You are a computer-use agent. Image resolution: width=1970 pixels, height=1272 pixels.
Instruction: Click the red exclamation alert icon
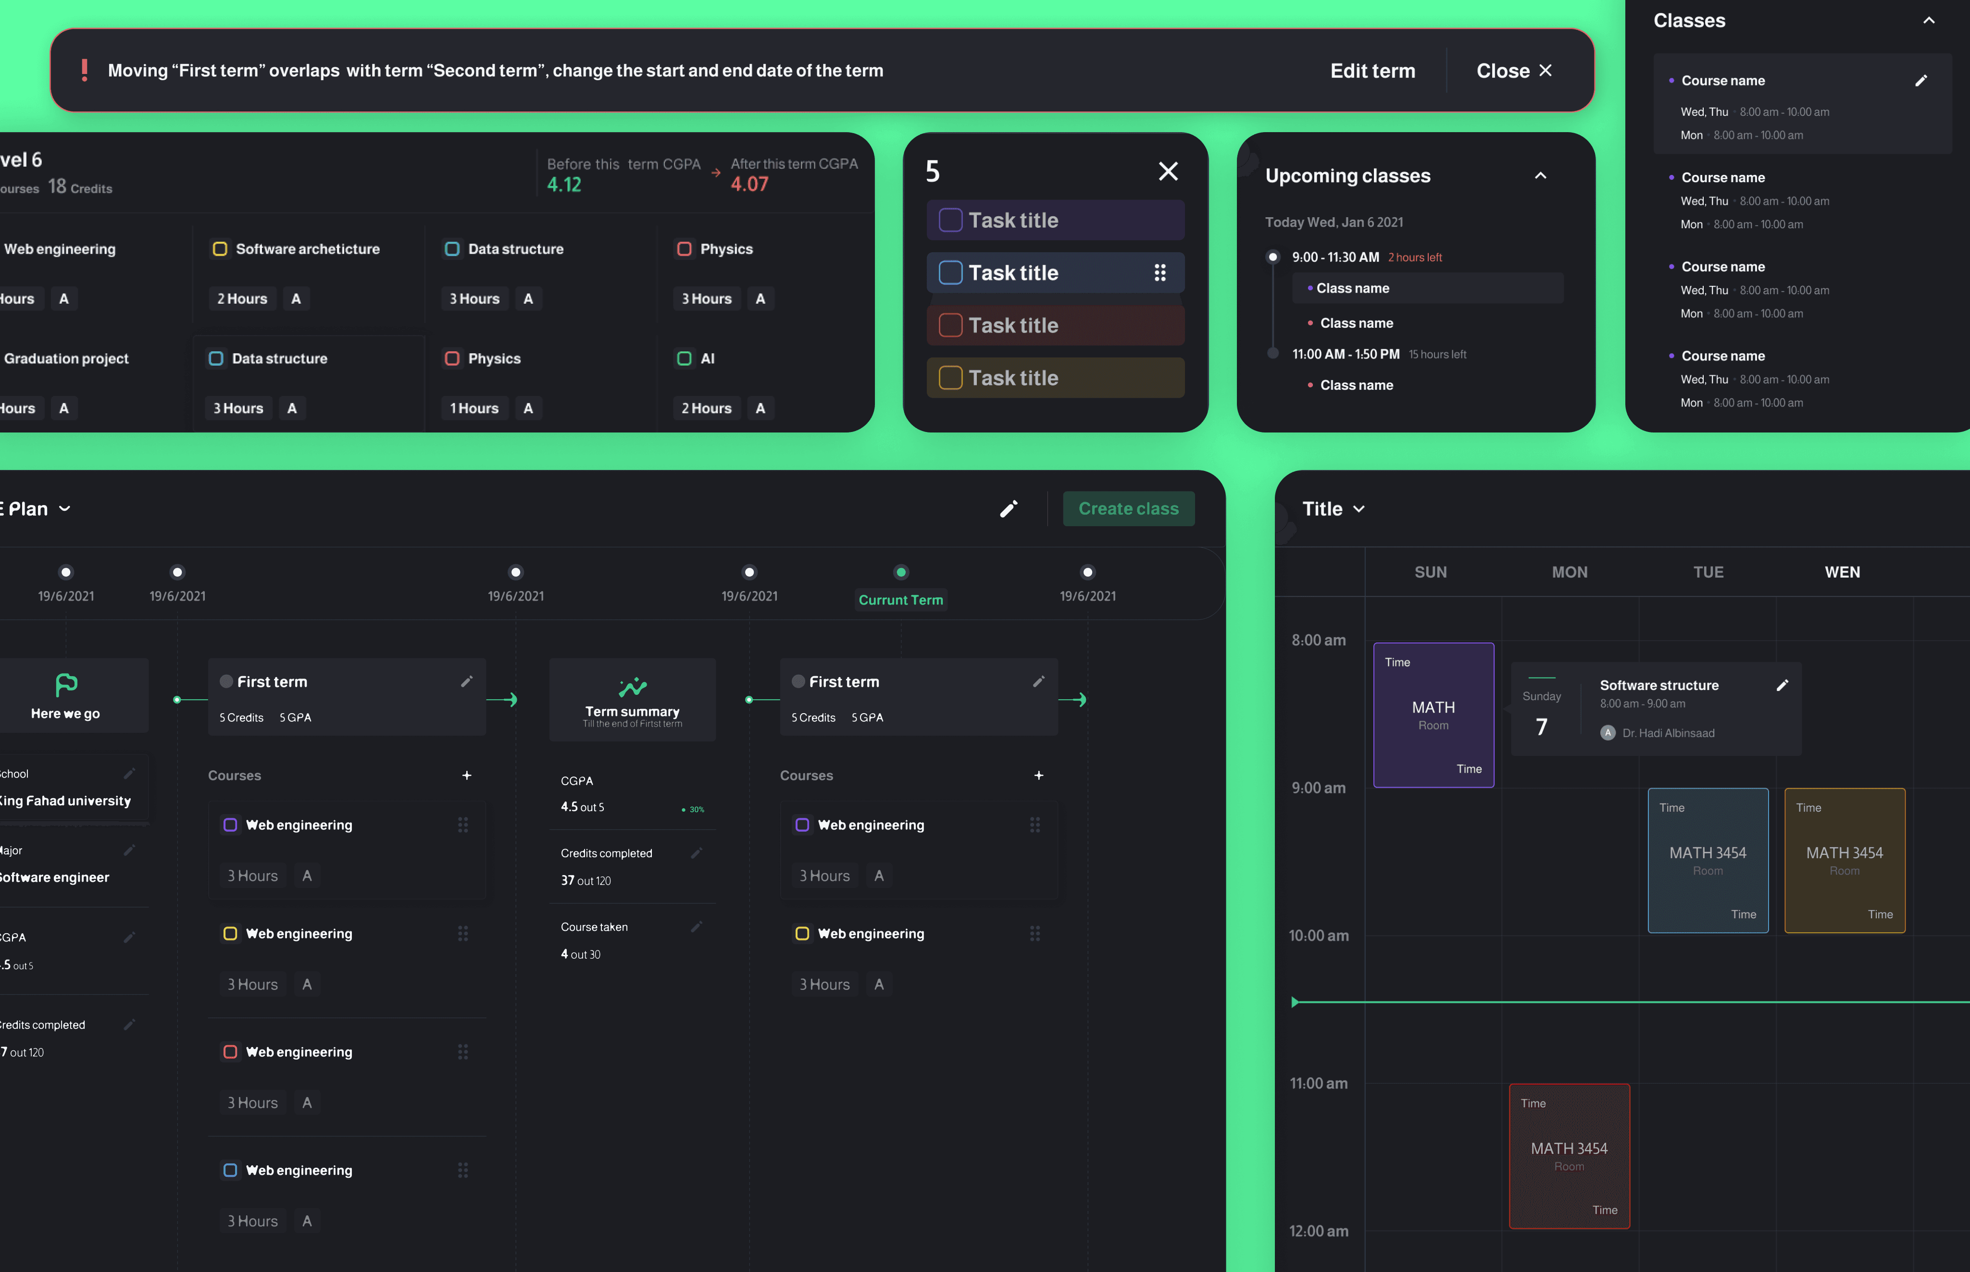tap(84, 70)
